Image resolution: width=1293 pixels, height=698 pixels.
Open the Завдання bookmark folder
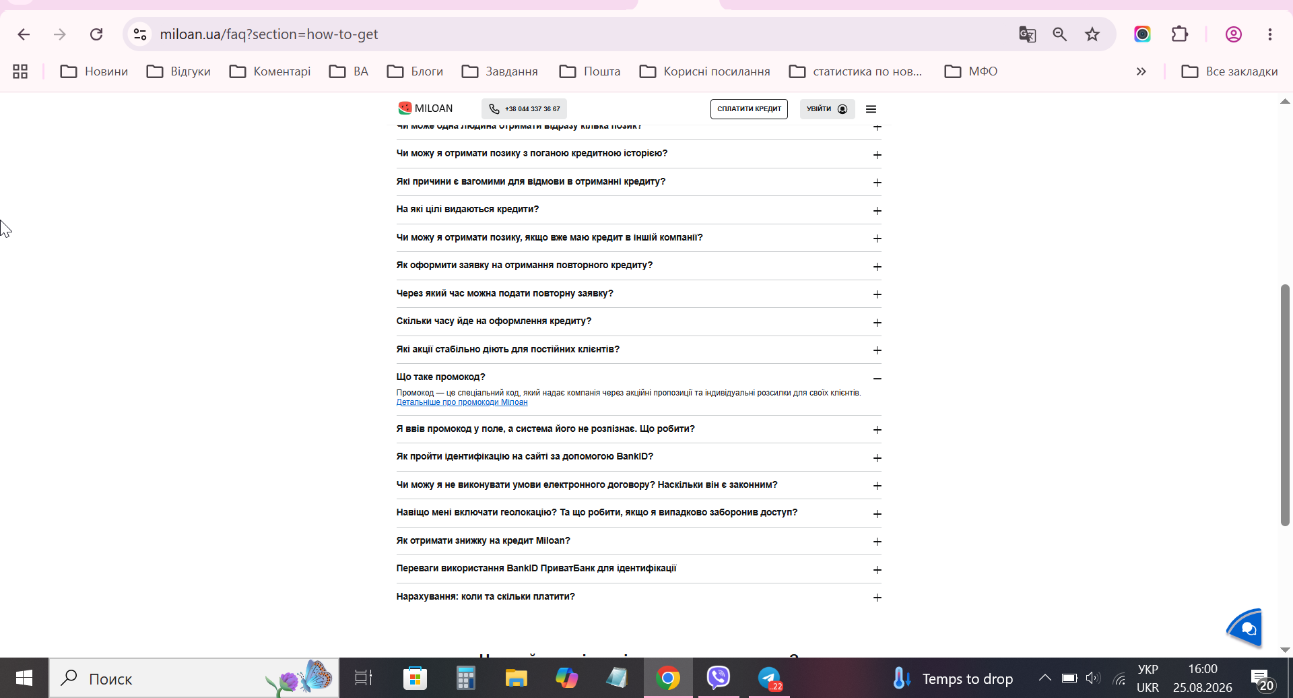coord(500,71)
